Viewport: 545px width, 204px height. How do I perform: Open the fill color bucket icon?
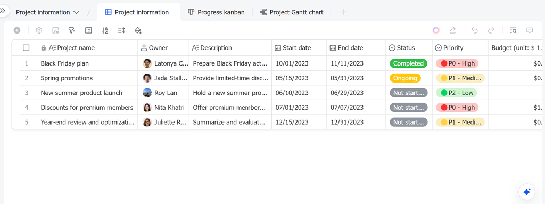click(138, 31)
